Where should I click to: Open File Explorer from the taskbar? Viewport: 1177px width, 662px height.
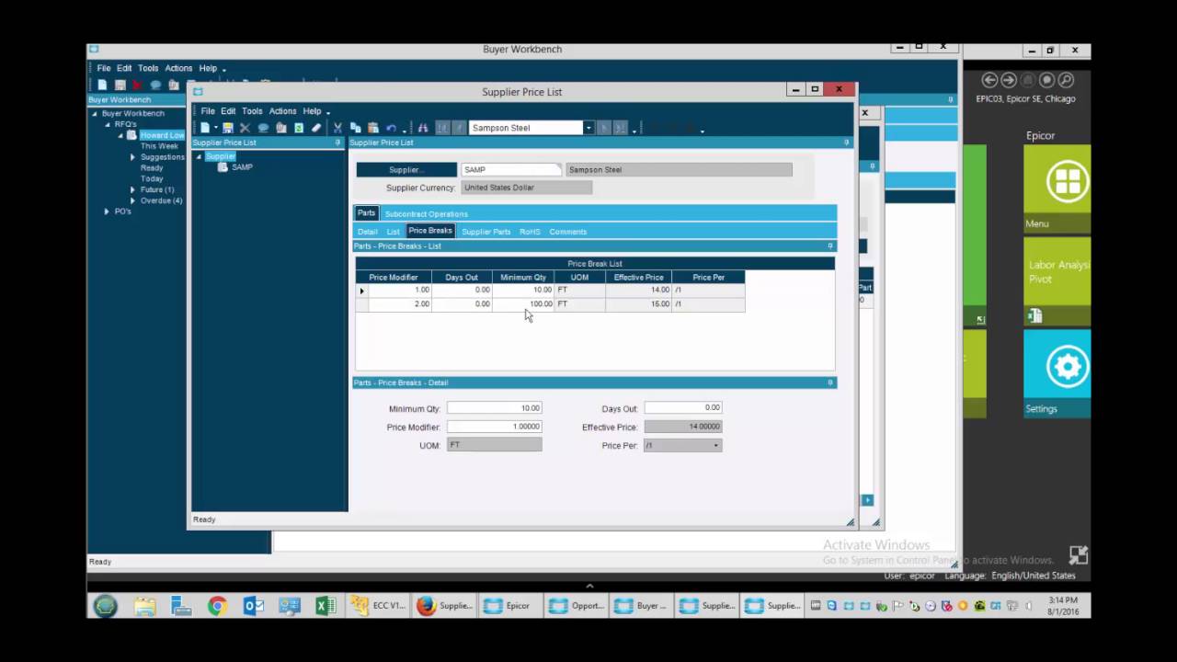coord(145,606)
